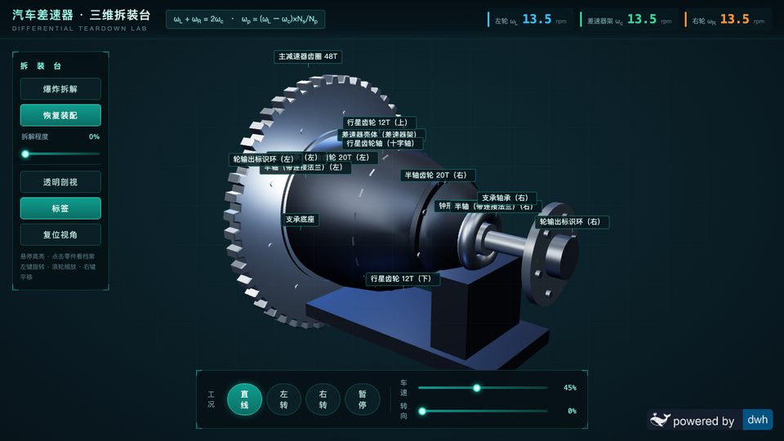Click the 半轴齿轮 20T (右) label

coord(436,175)
